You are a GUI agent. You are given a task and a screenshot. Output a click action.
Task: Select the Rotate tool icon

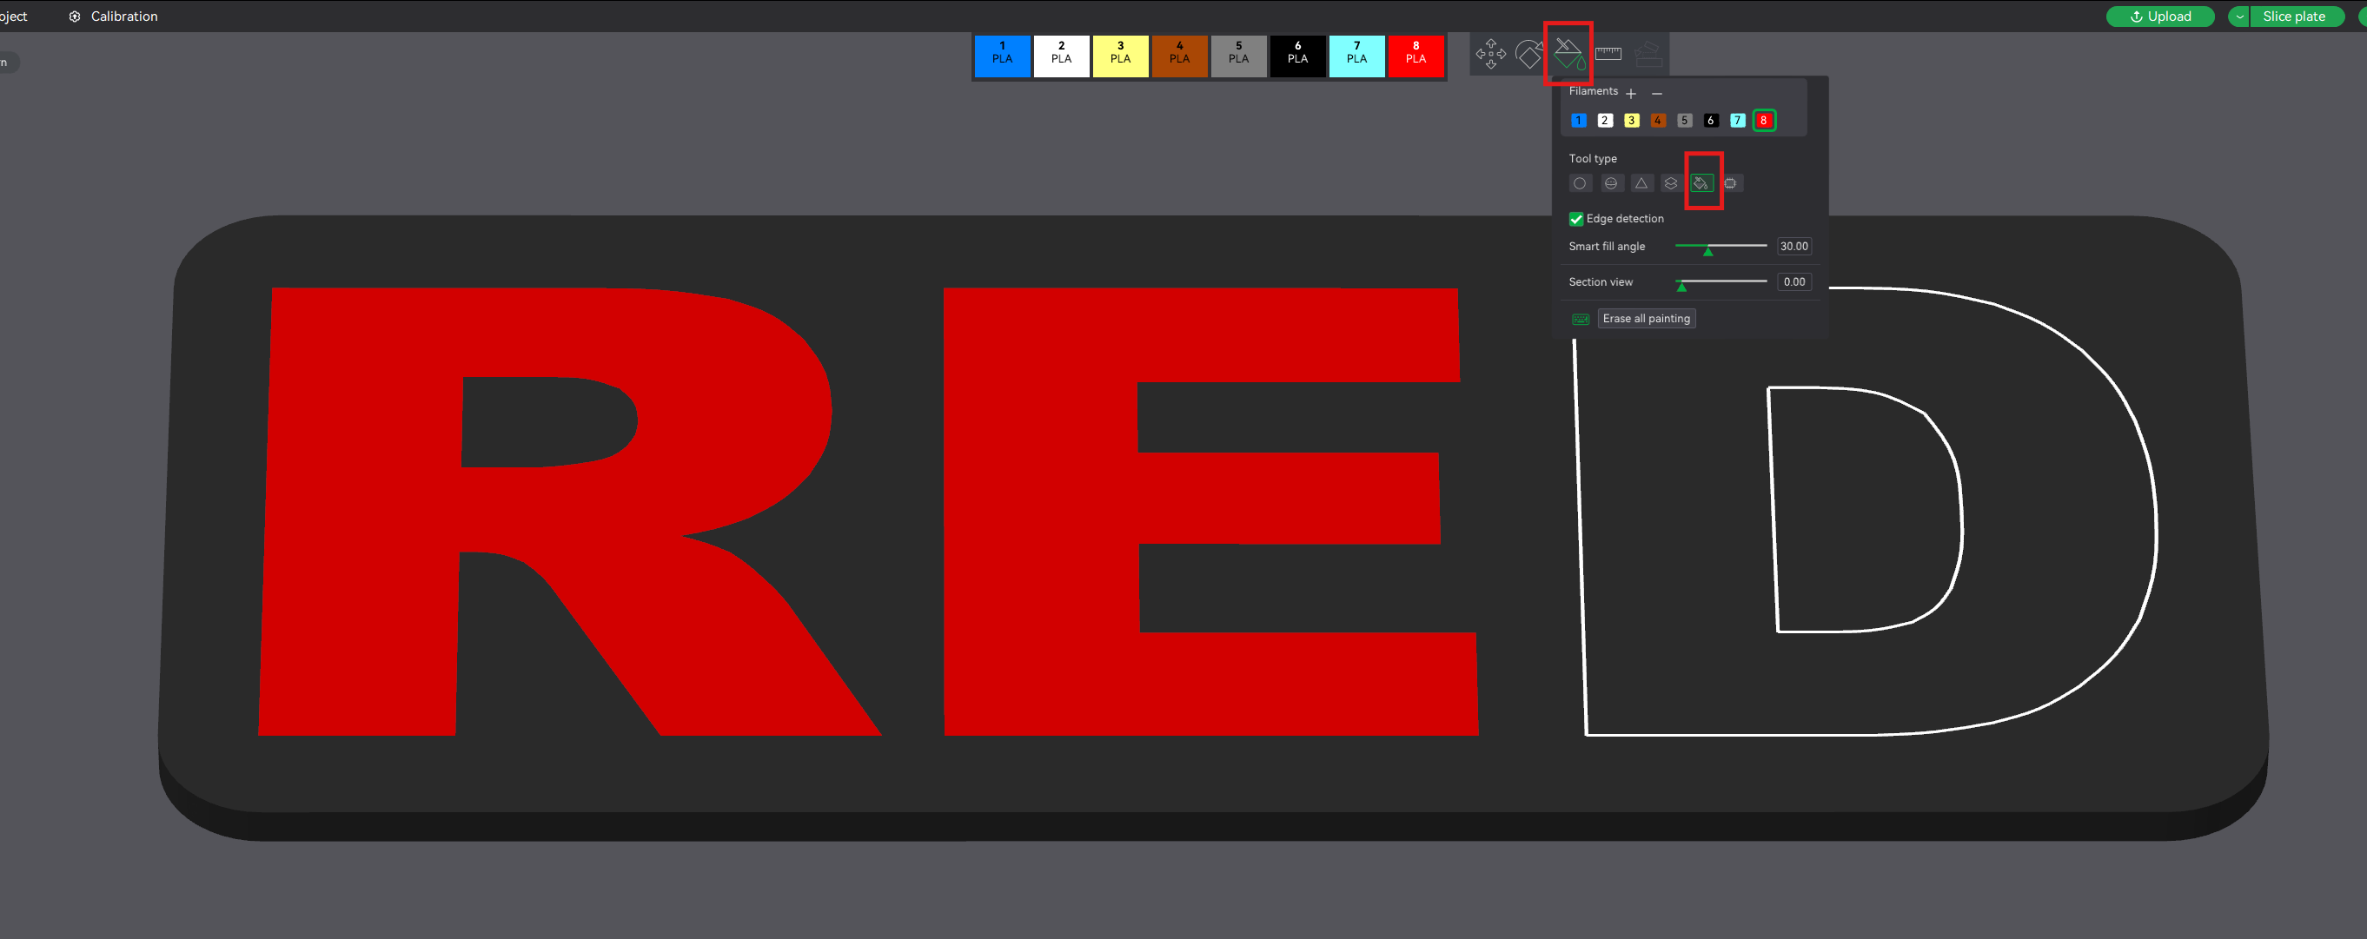pos(1530,54)
